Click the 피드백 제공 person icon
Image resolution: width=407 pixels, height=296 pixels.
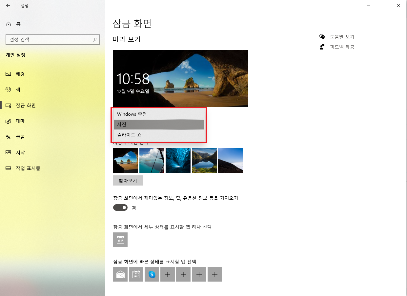tap(322, 47)
